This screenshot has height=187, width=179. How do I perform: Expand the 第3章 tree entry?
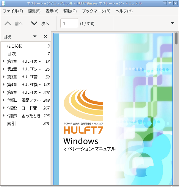[x=4, y=77]
